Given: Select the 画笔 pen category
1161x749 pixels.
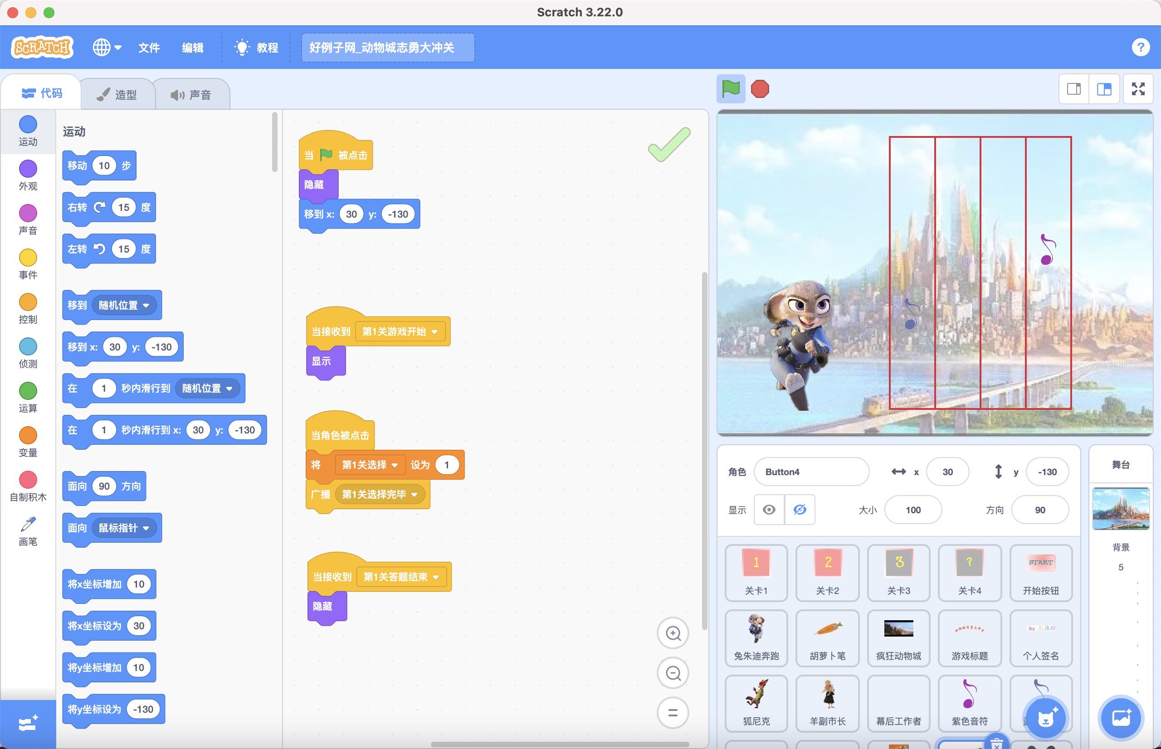Looking at the screenshot, I should click(x=28, y=531).
